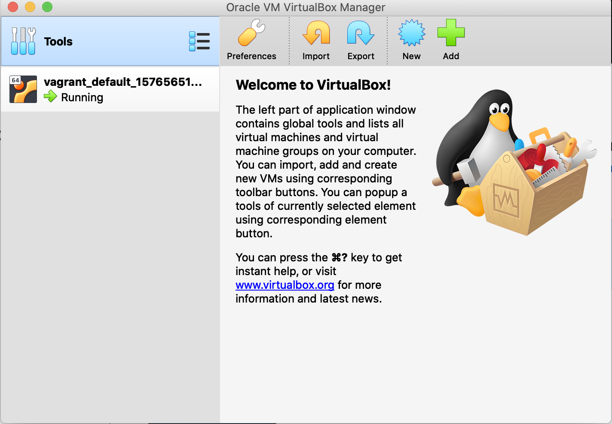This screenshot has height=424, width=612.
Task: Click the Welcome to VirtualBox heading
Action: (313, 85)
